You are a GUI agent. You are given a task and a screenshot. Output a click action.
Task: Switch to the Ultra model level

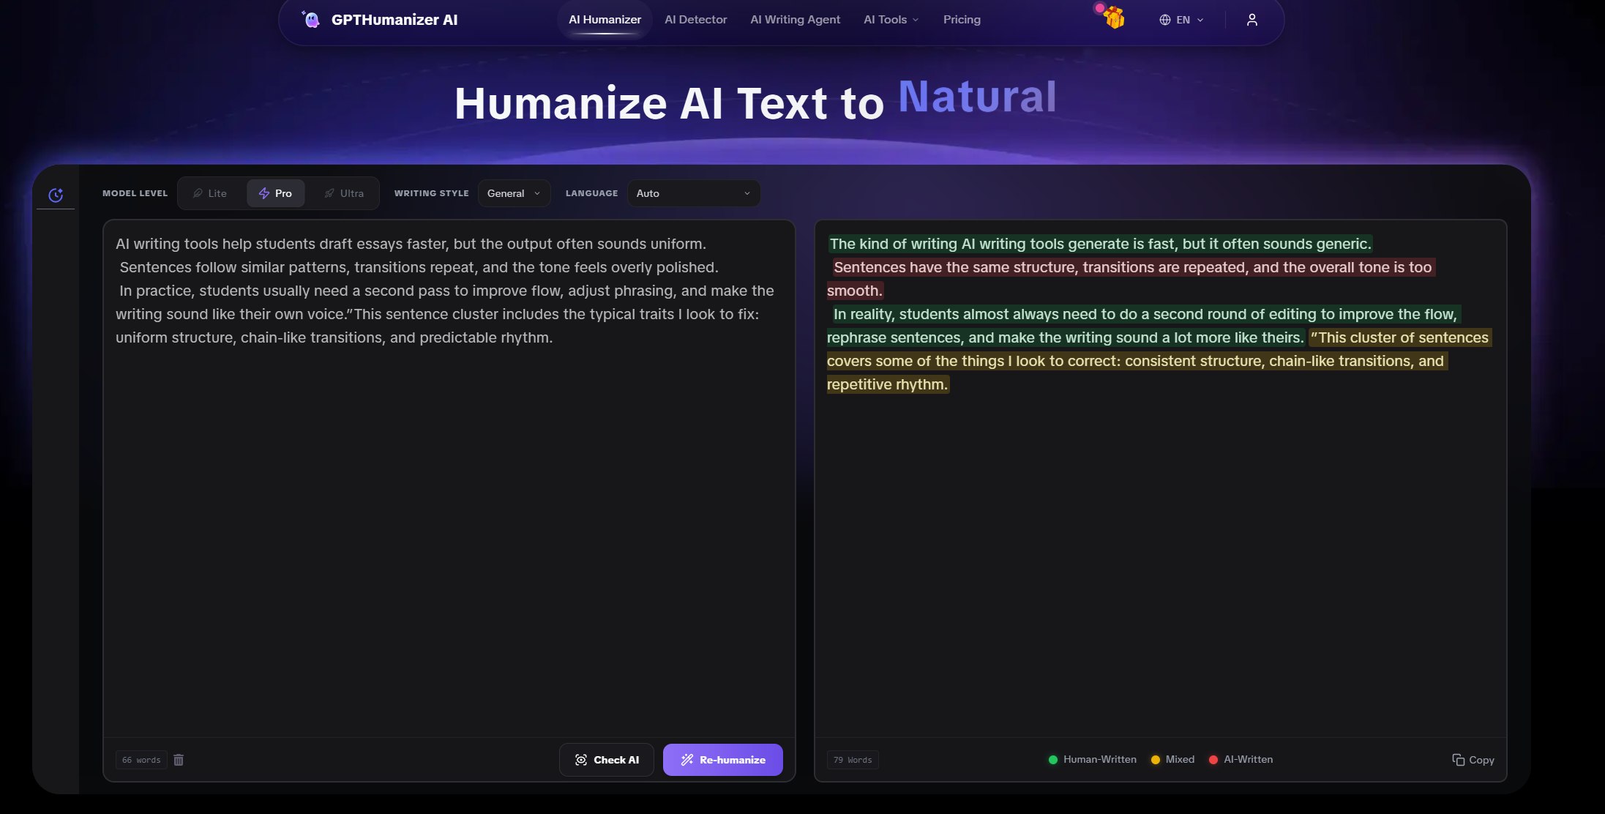click(x=343, y=193)
